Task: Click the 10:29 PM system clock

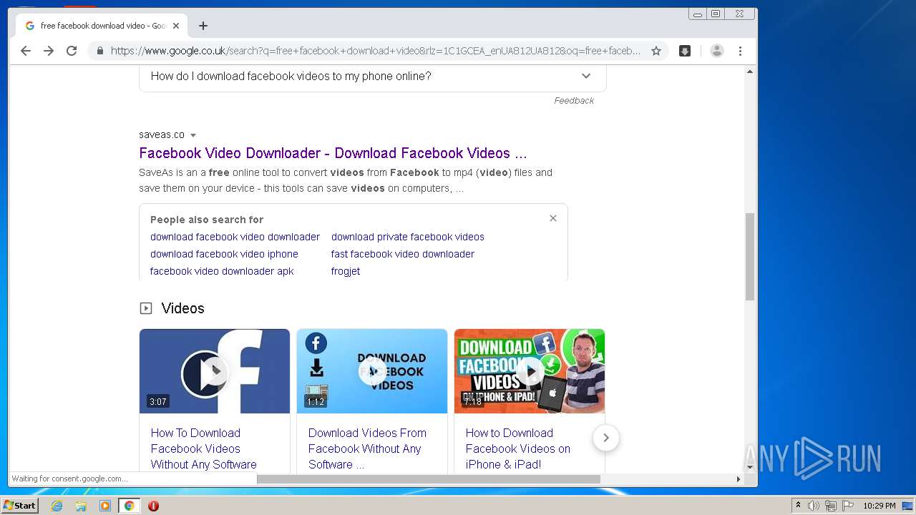Action: [879, 506]
